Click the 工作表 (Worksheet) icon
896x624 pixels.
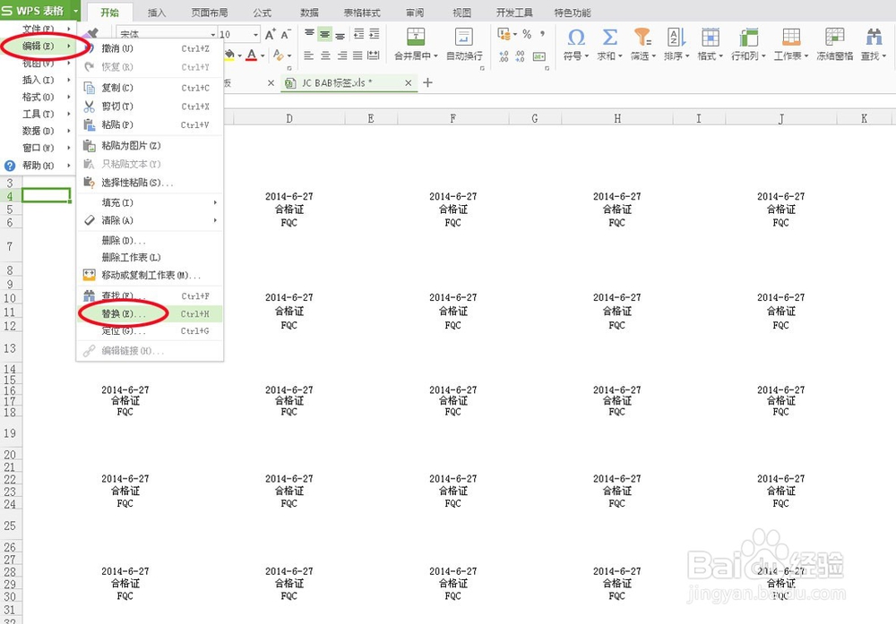point(791,37)
